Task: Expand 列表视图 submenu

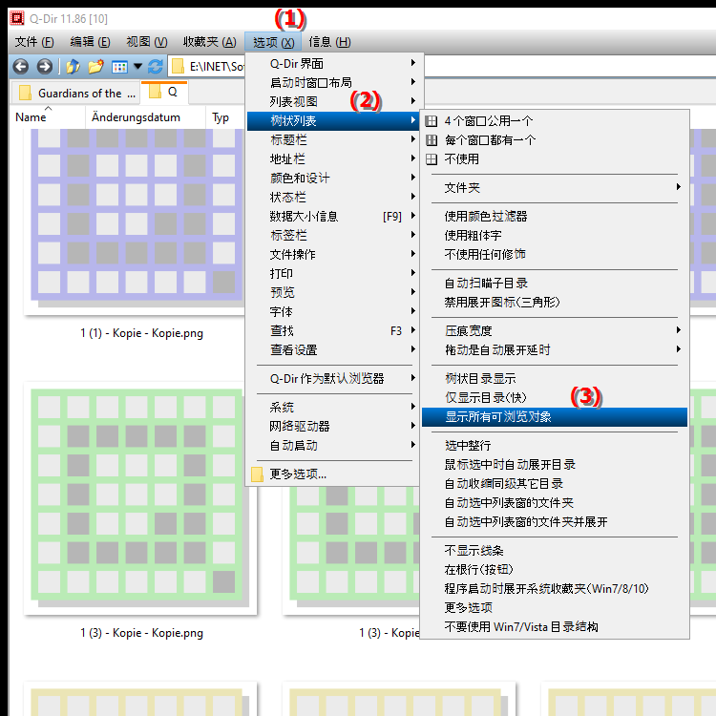Action: [333, 102]
